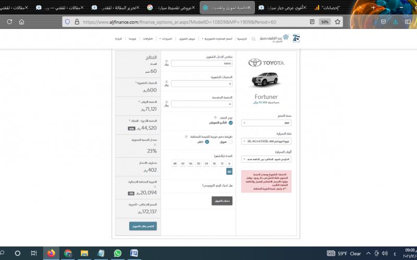The image size is (417, 260).
Task: Open help tooltip next to contract type label
Action: pyautogui.click(x=215, y=118)
